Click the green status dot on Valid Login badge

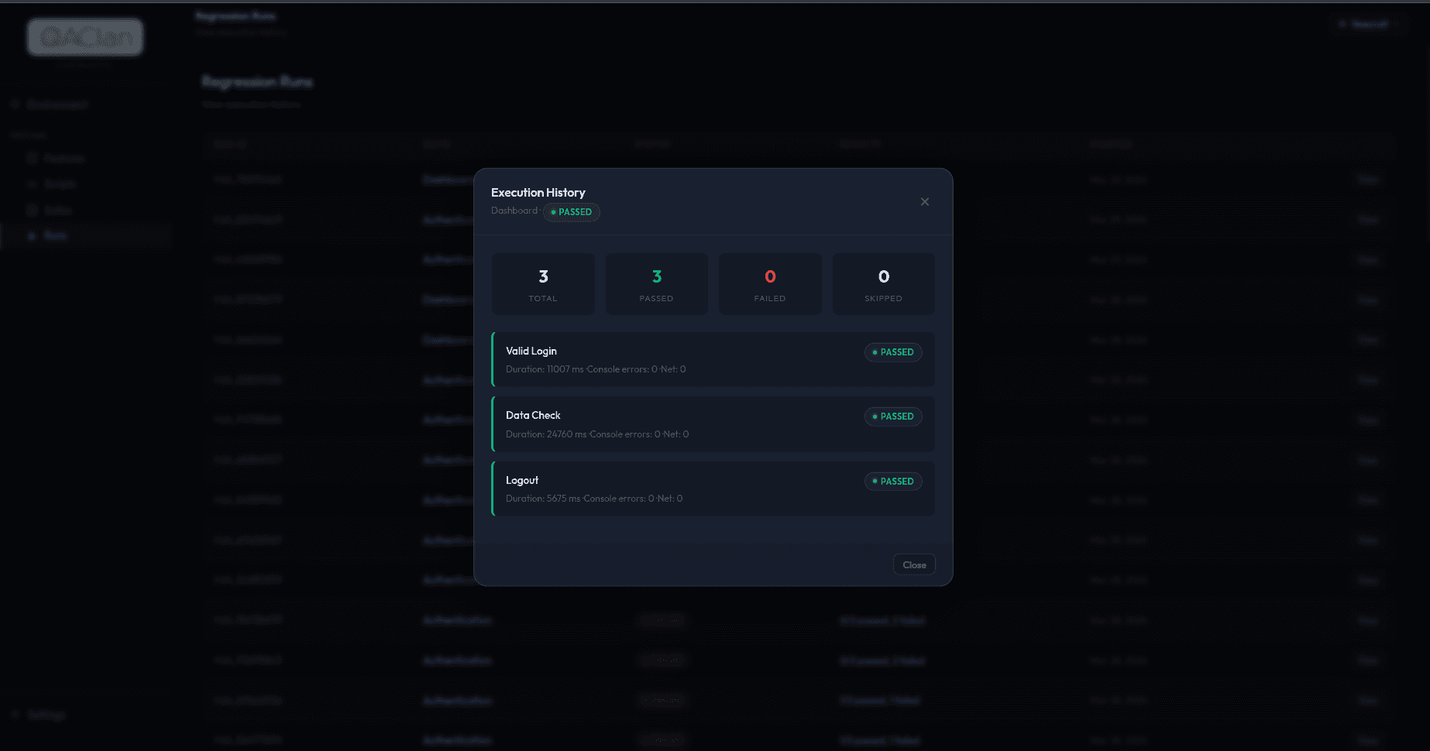(x=875, y=352)
